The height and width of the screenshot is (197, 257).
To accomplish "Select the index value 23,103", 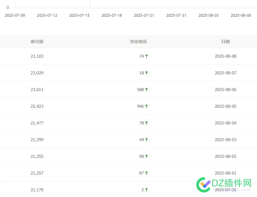I will tap(37, 56).
